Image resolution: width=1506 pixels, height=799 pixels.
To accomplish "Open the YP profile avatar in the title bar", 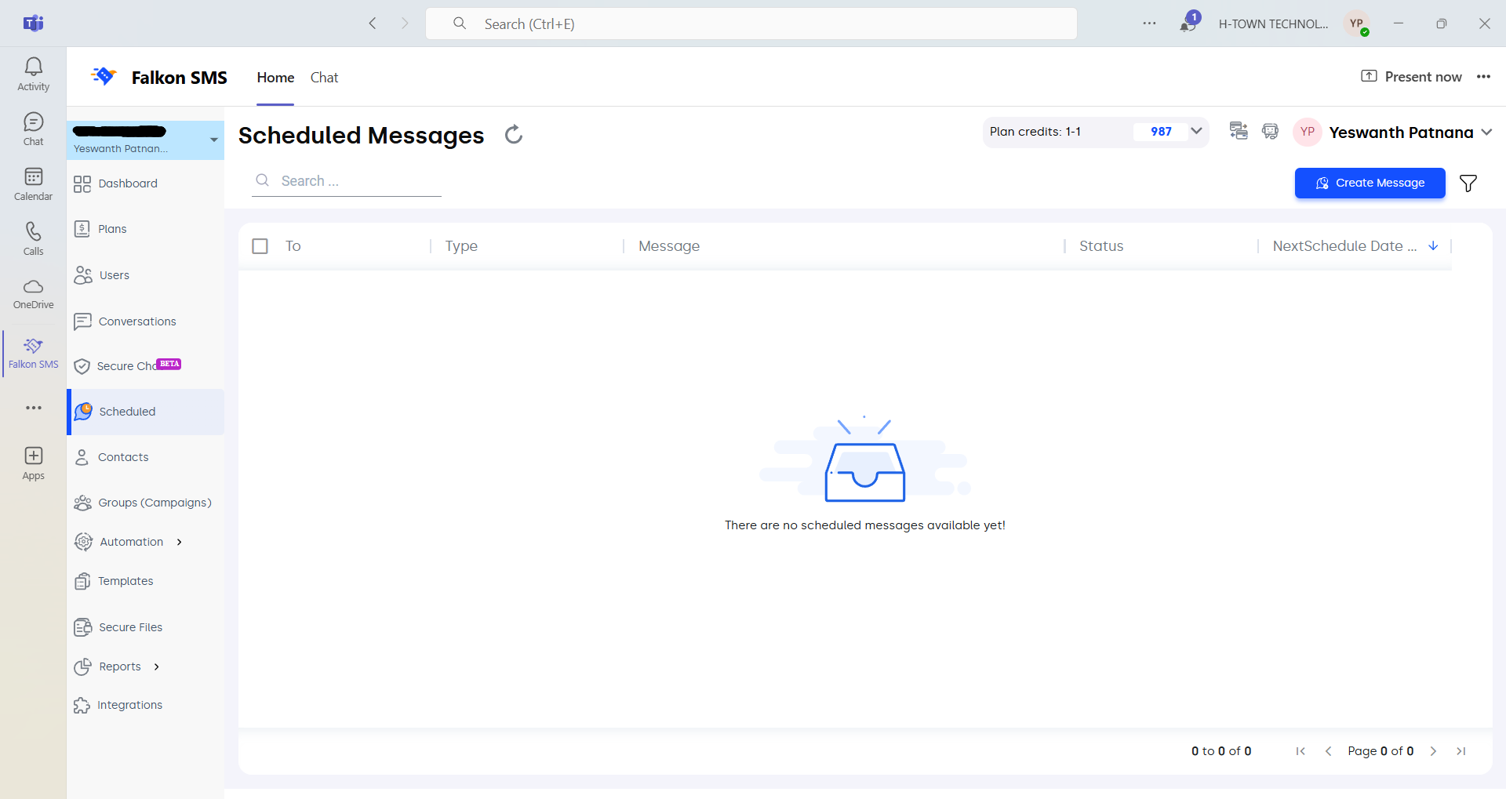I will tap(1357, 24).
